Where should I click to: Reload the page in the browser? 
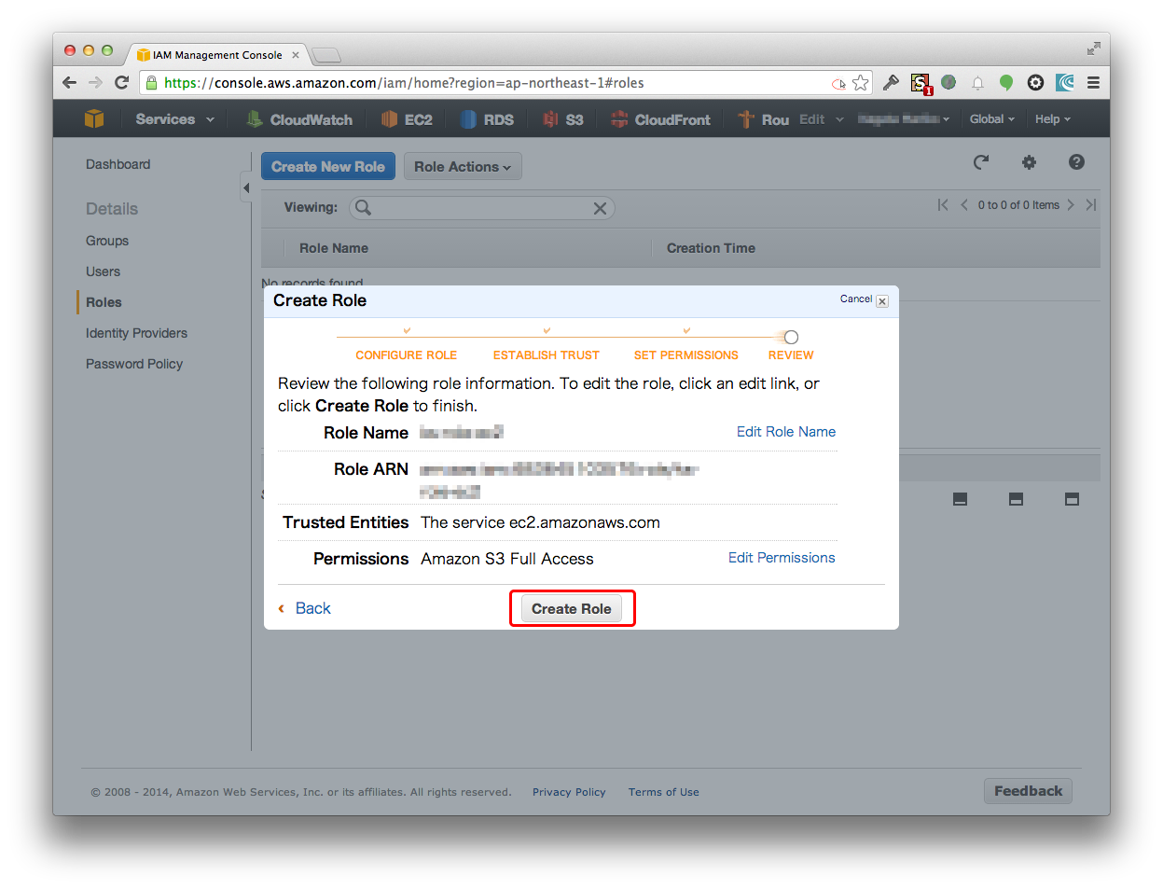click(121, 82)
